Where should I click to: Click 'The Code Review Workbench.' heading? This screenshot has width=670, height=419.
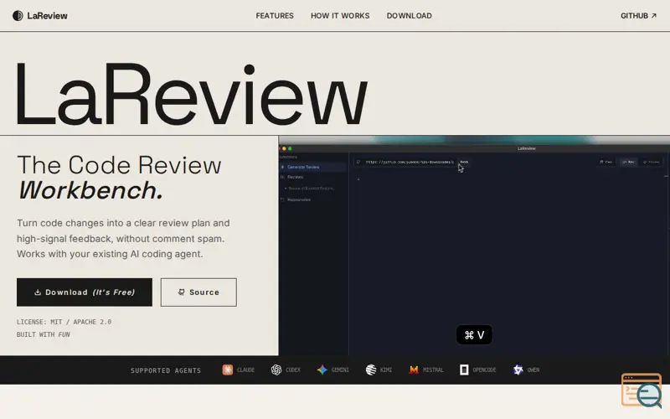[119, 178]
